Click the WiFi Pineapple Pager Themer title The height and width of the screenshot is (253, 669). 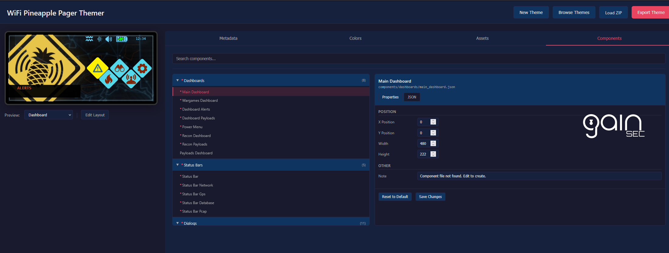click(x=56, y=13)
